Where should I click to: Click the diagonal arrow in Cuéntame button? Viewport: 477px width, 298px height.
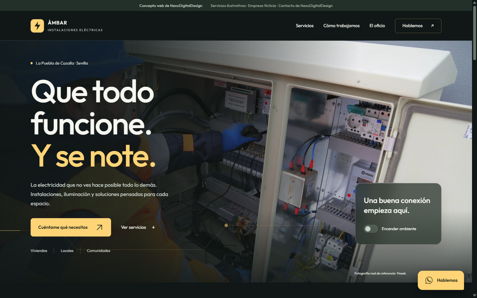point(99,227)
